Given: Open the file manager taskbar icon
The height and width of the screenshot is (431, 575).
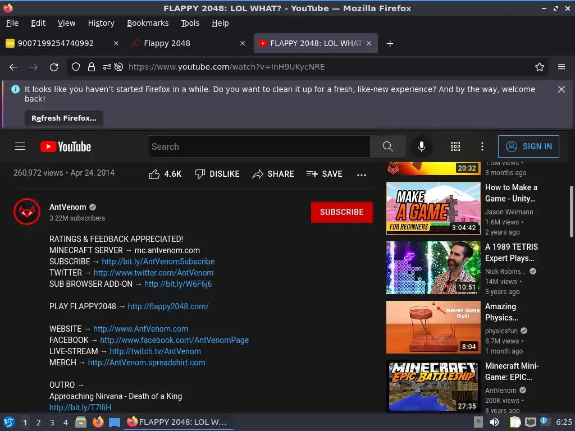Looking at the screenshot, I should pyautogui.click(x=81, y=422).
